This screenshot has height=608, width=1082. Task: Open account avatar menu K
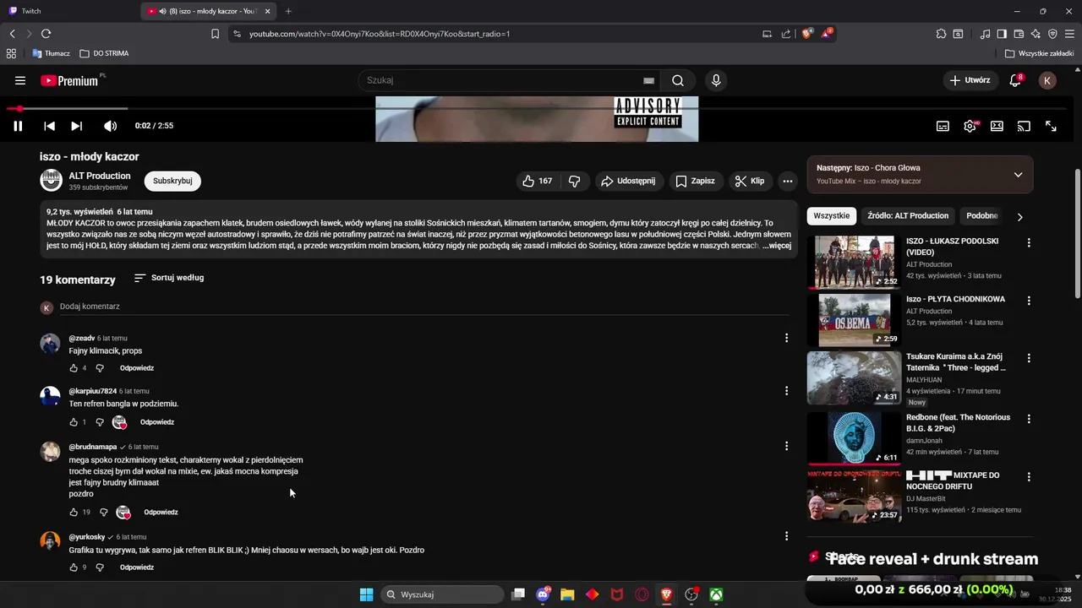(1047, 80)
